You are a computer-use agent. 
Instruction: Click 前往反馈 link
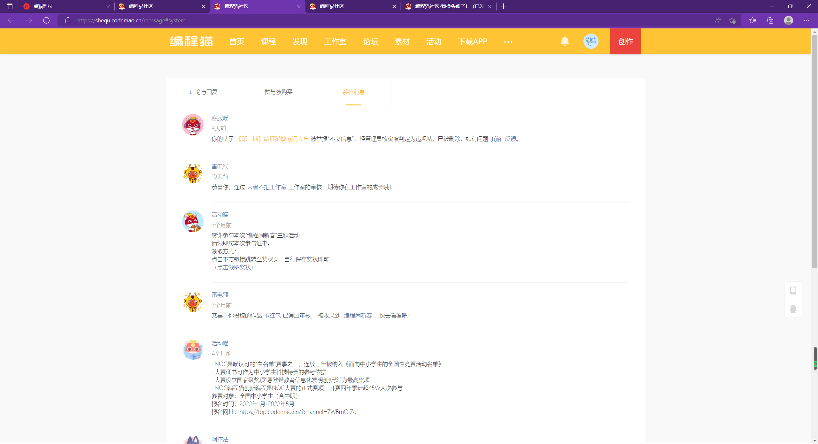(505, 139)
